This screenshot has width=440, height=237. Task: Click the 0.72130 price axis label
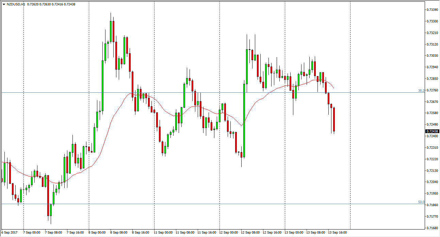pyautogui.click(x=432, y=170)
